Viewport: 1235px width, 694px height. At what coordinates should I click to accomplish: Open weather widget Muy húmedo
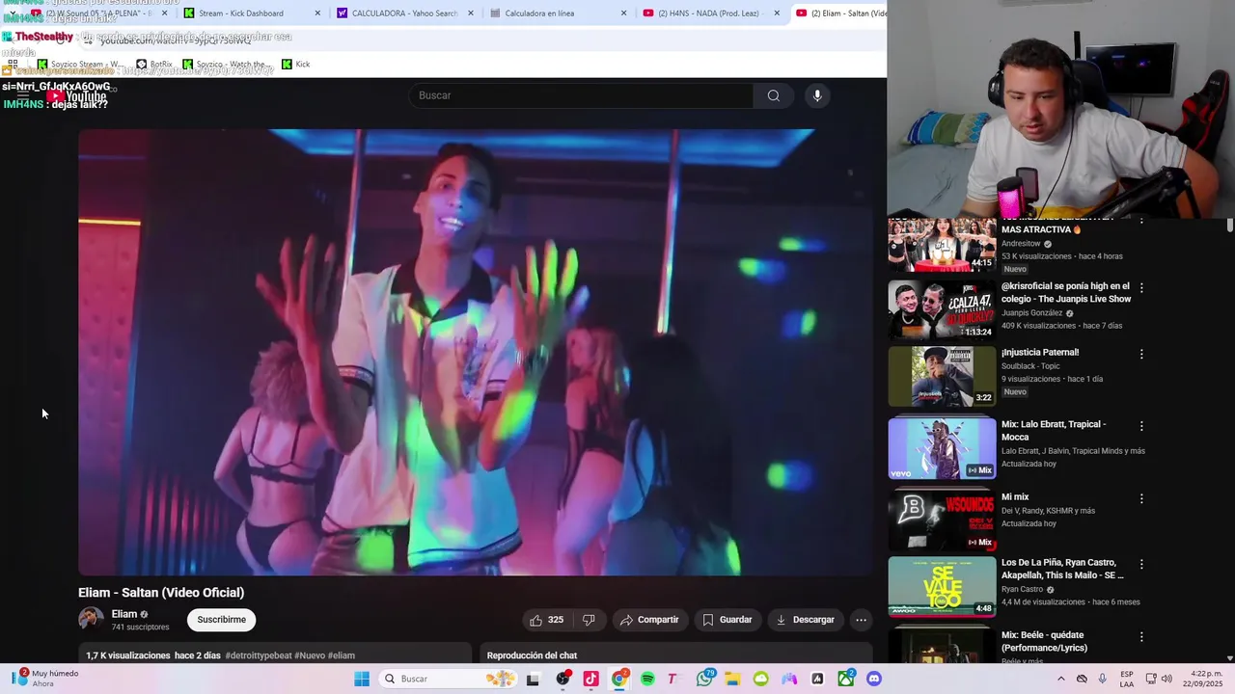(x=43, y=679)
